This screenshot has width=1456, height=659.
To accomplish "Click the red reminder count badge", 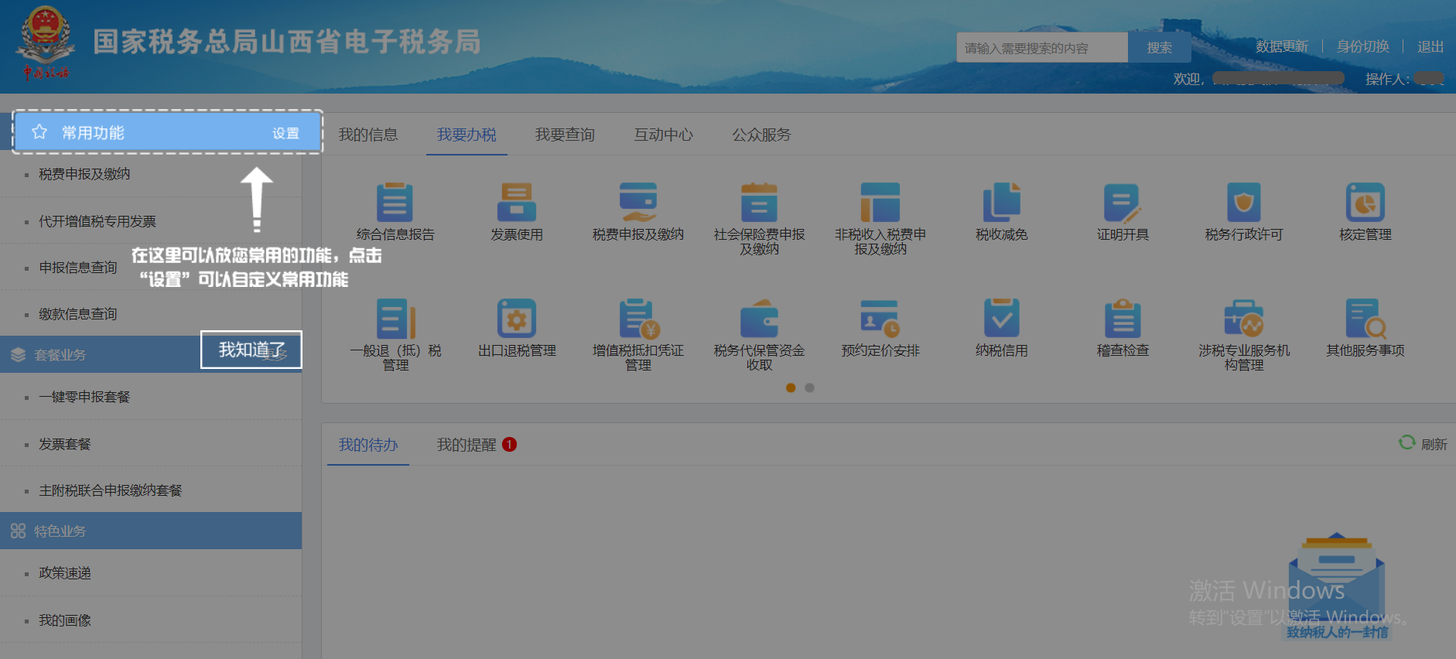I will coord(509,445).
